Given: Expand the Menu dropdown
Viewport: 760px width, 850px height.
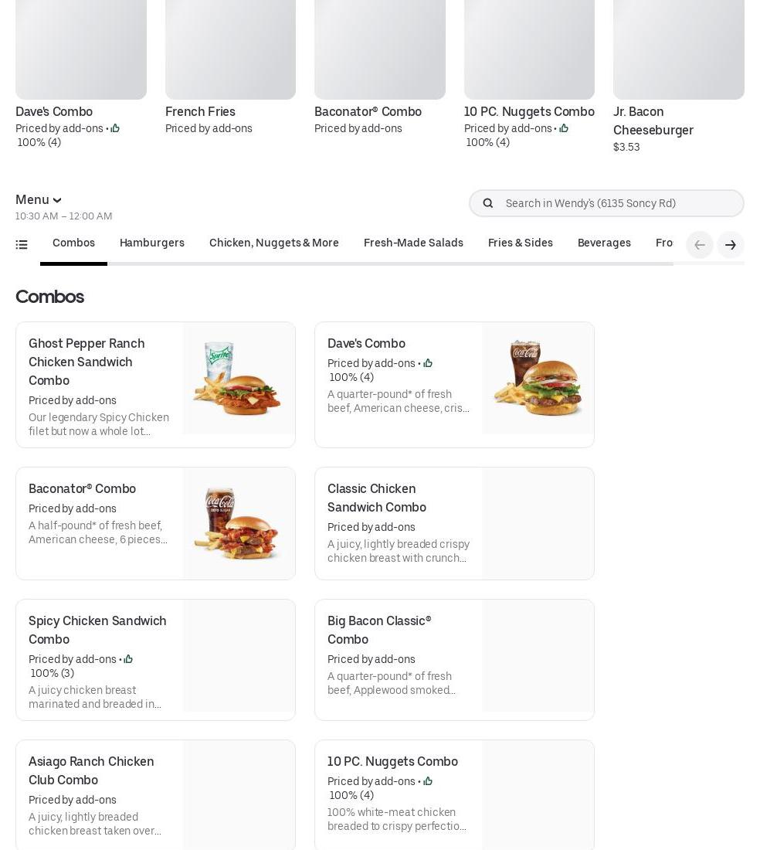Looking at the screenshot, I should tap(39, 200).
